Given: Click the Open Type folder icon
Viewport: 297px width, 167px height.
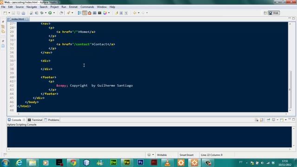Looking at the screenshot, I should tap(61, 13).
